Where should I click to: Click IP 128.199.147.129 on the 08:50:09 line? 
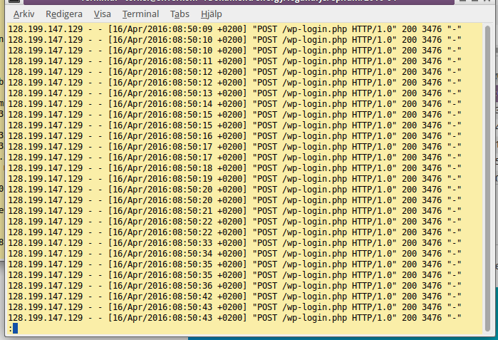[46, 29]
